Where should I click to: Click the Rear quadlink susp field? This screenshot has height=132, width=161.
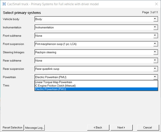[93, 69]
